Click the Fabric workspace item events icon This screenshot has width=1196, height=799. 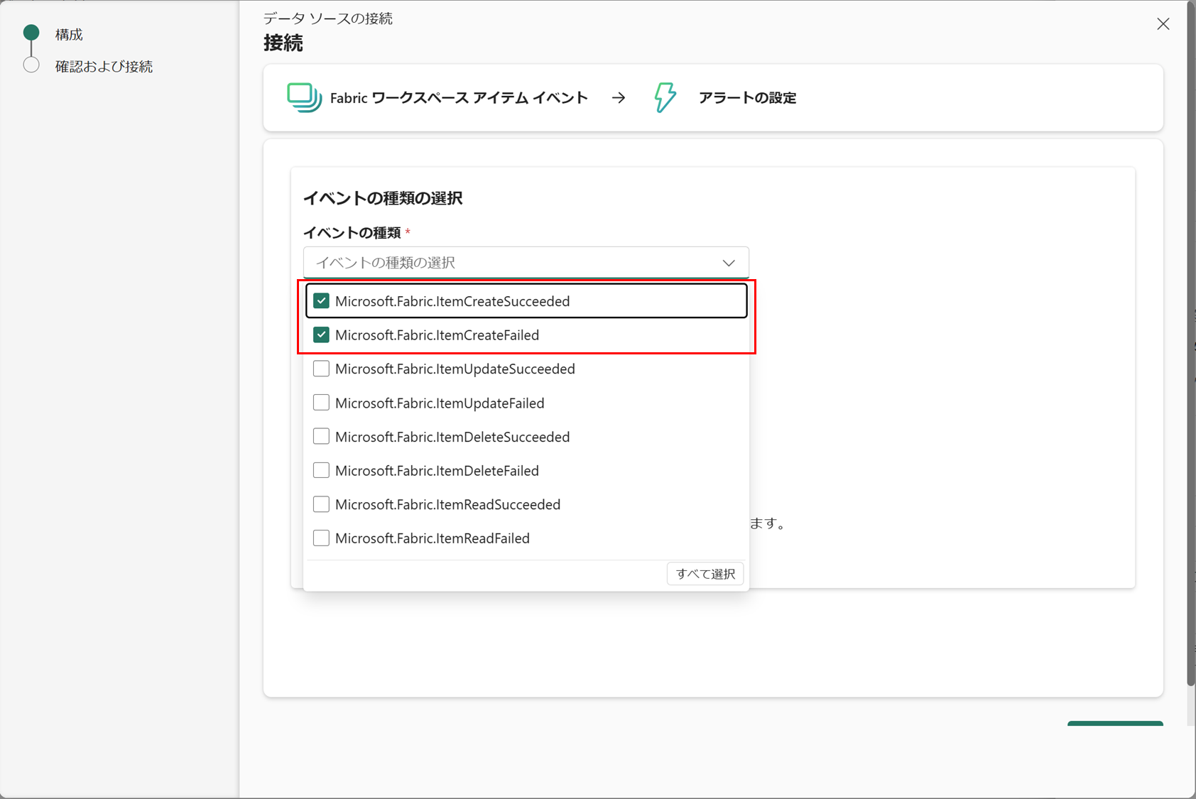(x=305, y=97)
